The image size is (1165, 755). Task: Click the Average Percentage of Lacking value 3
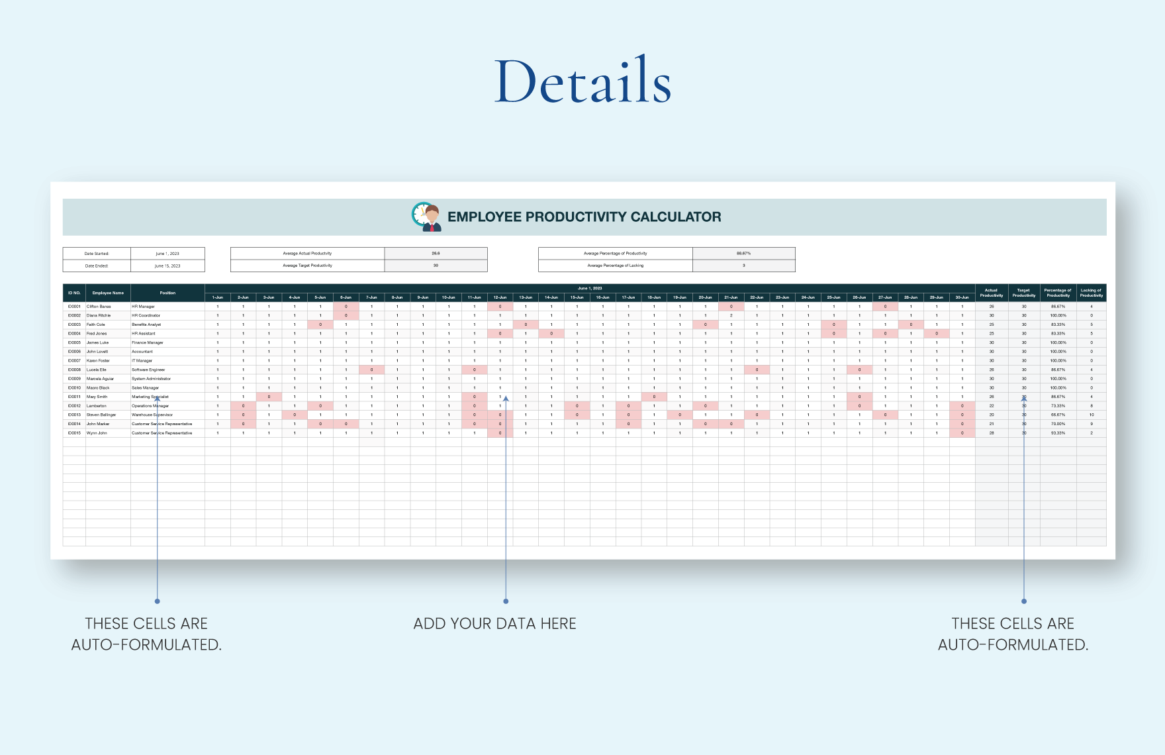(743, 265)
